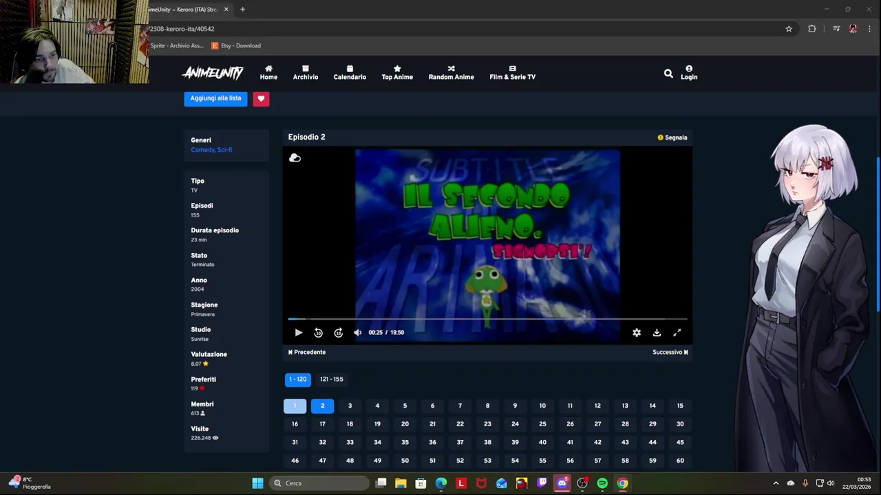Screen dimensions: 881x495
Task: Open Chrome profile avatar
Action: tap(853, 29)
